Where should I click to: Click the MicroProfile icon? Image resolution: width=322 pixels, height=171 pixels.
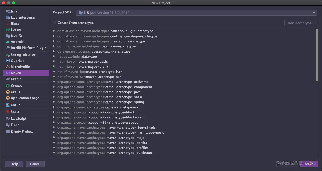pos(8,67)
